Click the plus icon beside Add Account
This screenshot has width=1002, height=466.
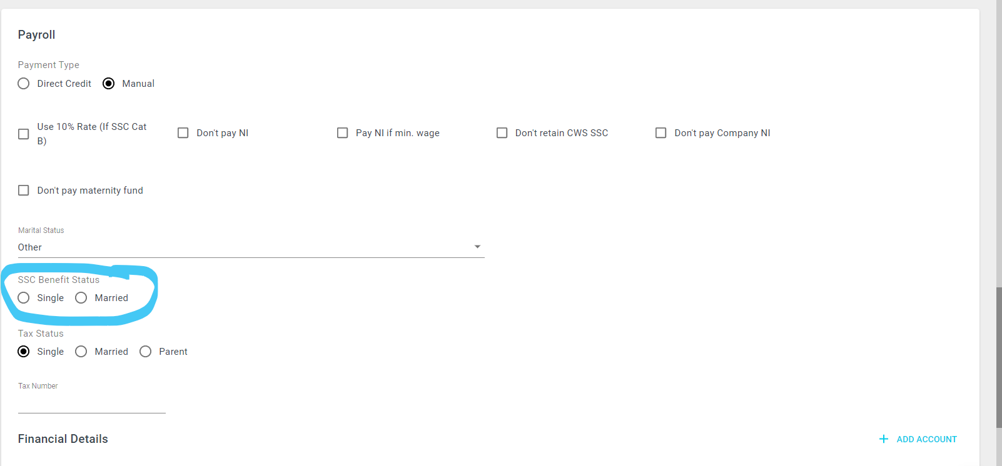(x=883, y=439)
